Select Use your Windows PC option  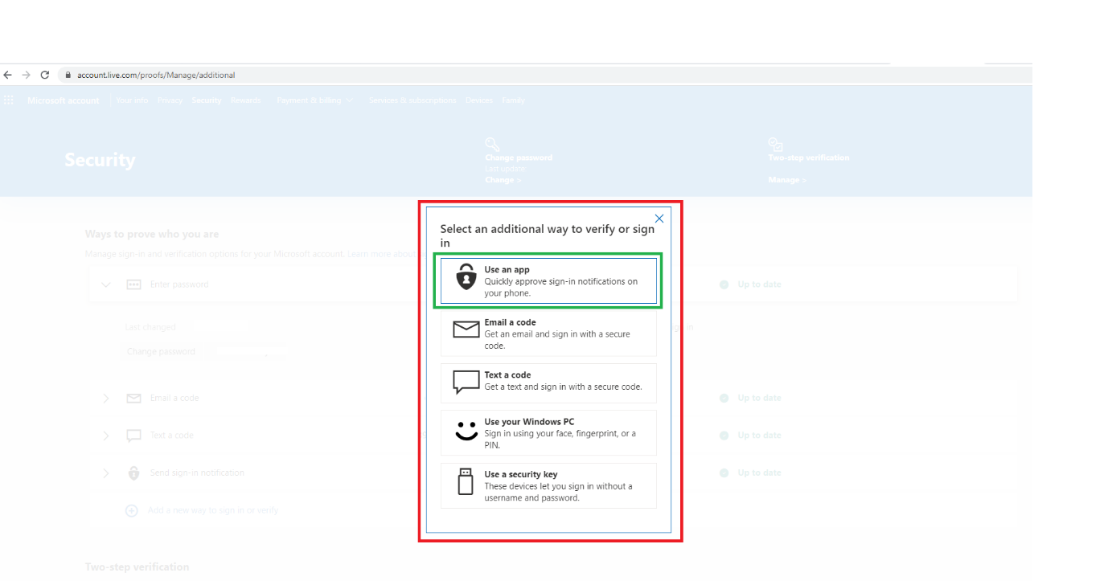548,433
